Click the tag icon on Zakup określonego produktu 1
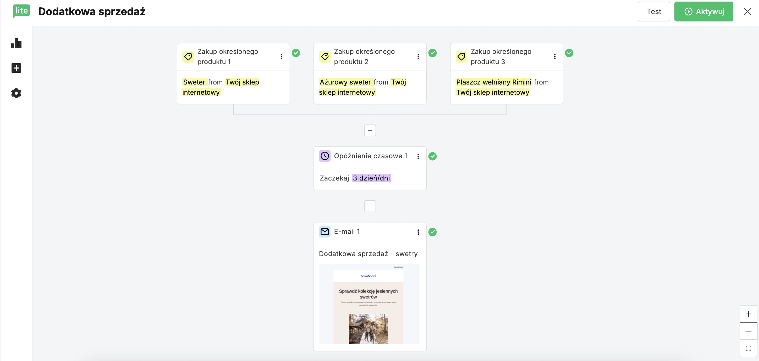The image size is (759, 361). click(188, 57)
